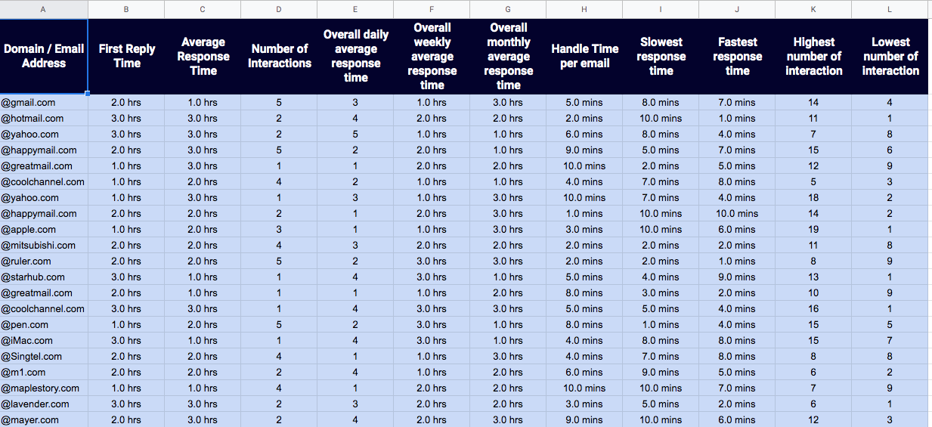932x427 pixels.
Task: Click @gmail.com's slowest response '8.0 mins'
Action: point(661,102)
